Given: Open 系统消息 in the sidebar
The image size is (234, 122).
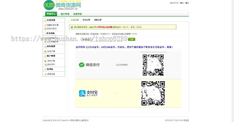Looking at the screenshot, I should [51, 74].
